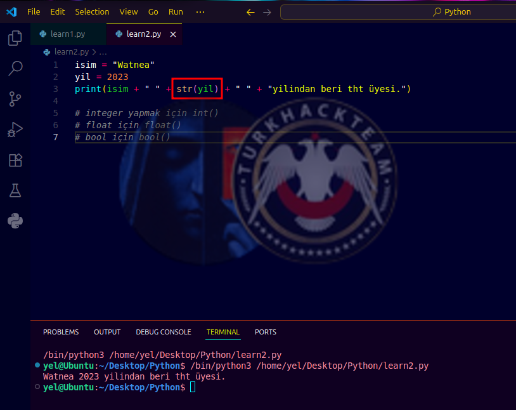Open the Testing flask view
This screenshot has height=410, width=516.
point(15,190)
